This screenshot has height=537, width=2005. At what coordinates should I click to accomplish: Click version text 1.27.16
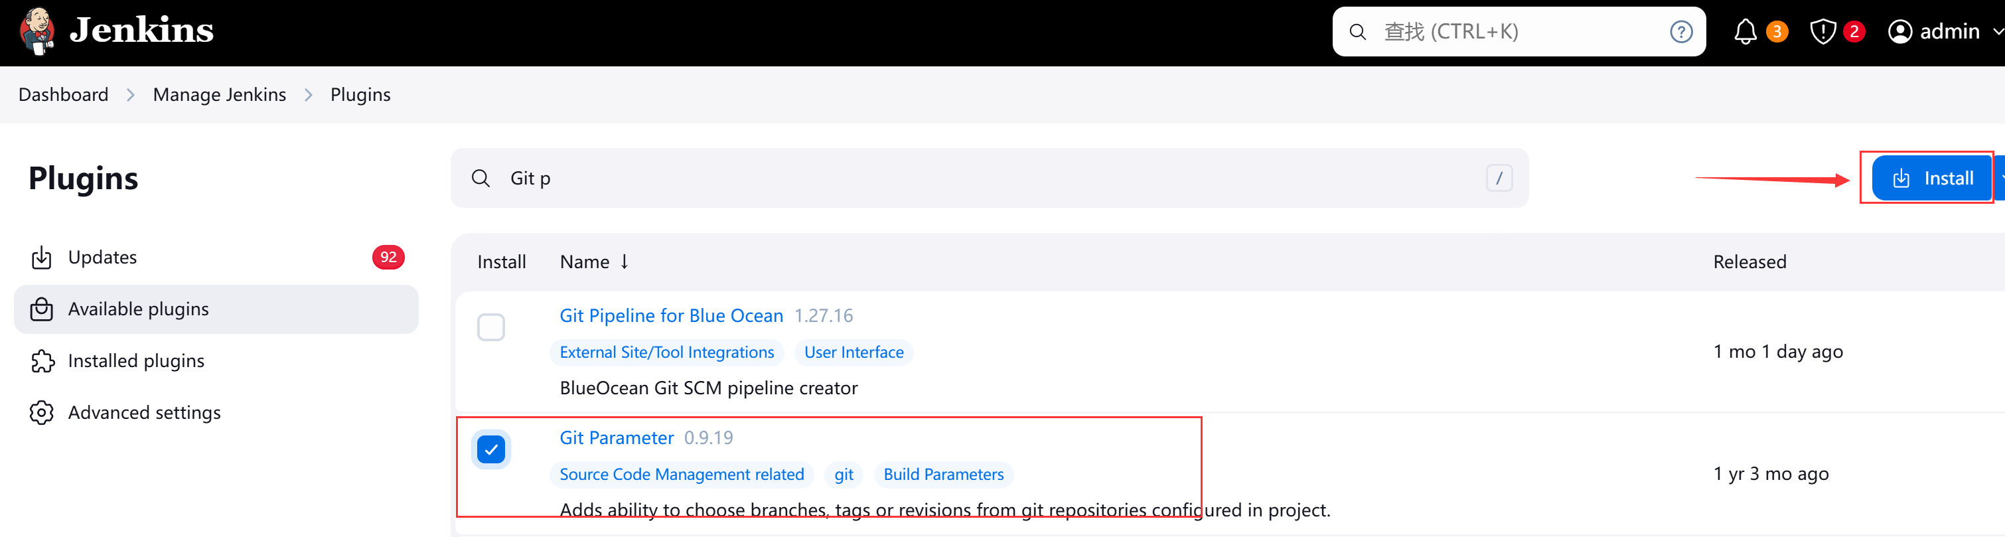point(824,315)
